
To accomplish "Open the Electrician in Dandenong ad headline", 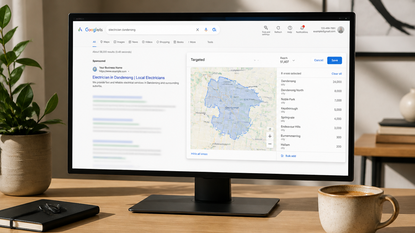I will pos(129,78).
